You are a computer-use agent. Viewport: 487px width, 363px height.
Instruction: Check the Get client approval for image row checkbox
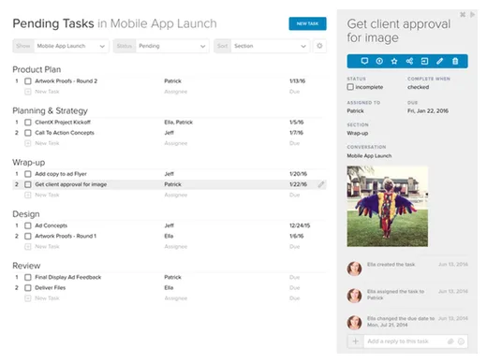tap(28, 184)
